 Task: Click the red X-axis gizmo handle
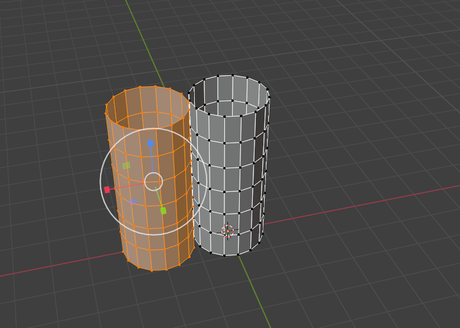(x=107, y=189)
